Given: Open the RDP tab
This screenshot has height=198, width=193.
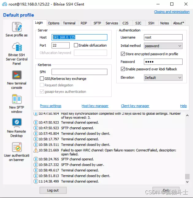Looking at the screenshot, I should point(84,23).
